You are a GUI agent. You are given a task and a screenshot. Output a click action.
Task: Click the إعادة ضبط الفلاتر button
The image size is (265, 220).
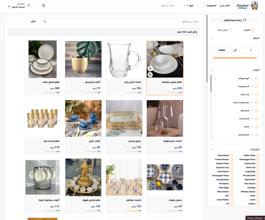(235, 20)
